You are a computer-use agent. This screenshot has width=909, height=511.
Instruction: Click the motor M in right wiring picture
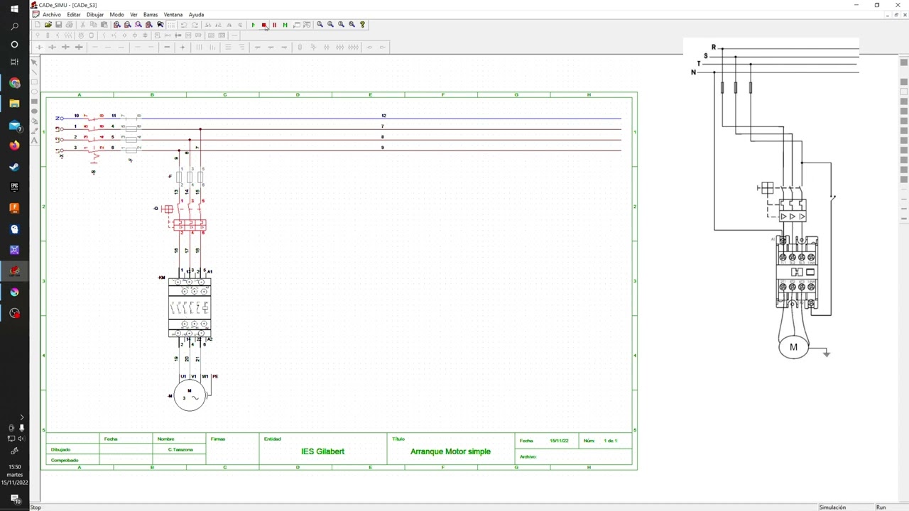(x=793, y=347)
